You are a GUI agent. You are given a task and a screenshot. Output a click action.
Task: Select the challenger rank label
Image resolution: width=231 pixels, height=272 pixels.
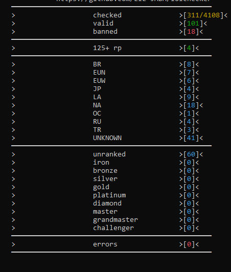pyautogui.click(x=113, y=228)
